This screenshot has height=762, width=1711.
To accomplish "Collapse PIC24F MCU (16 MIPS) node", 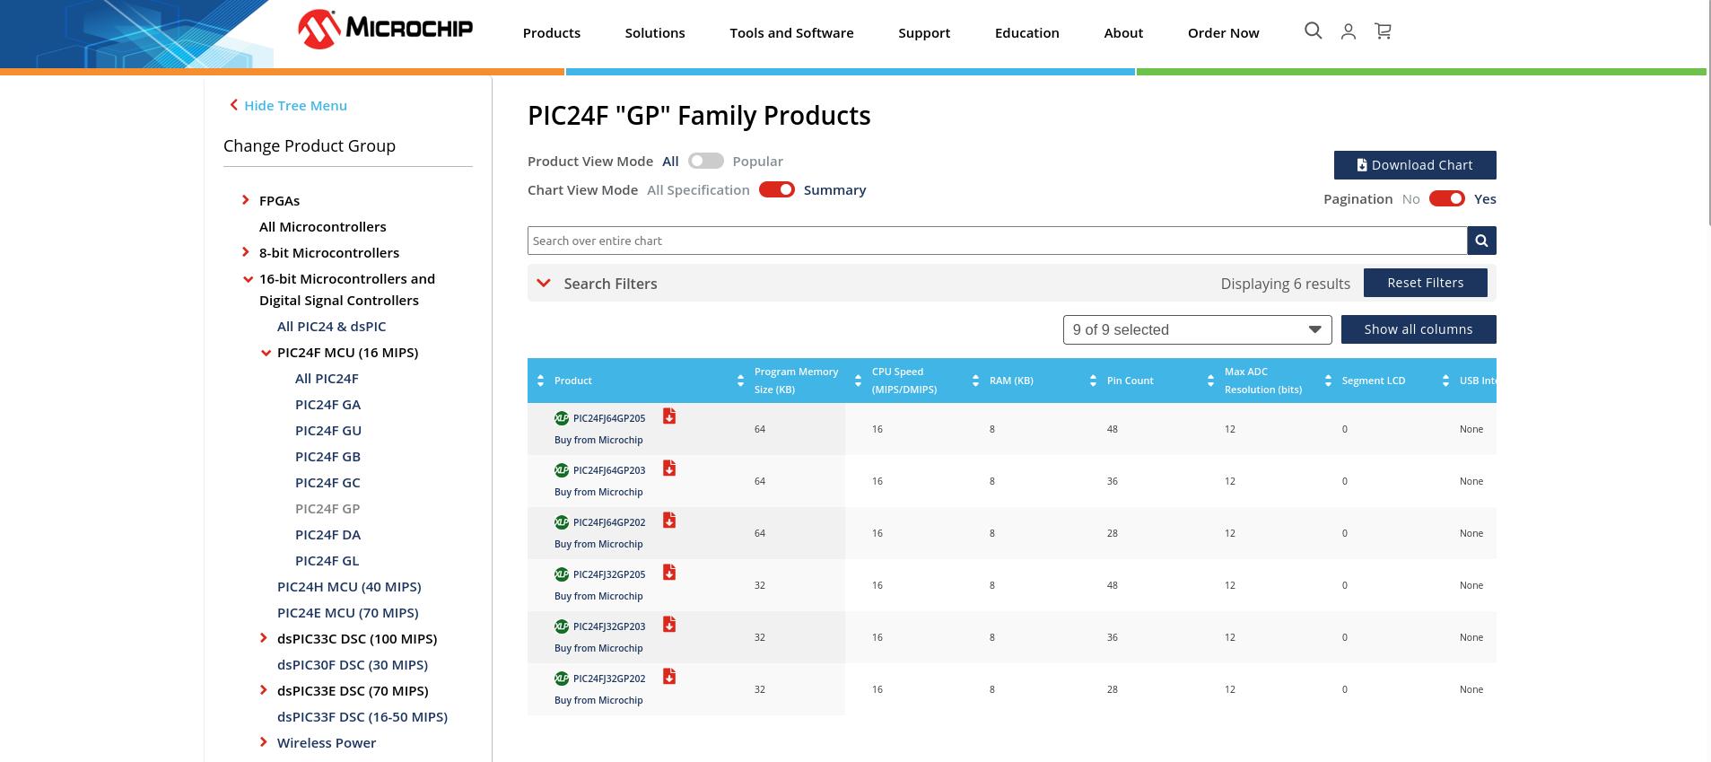I will click(x=266, y=353).
